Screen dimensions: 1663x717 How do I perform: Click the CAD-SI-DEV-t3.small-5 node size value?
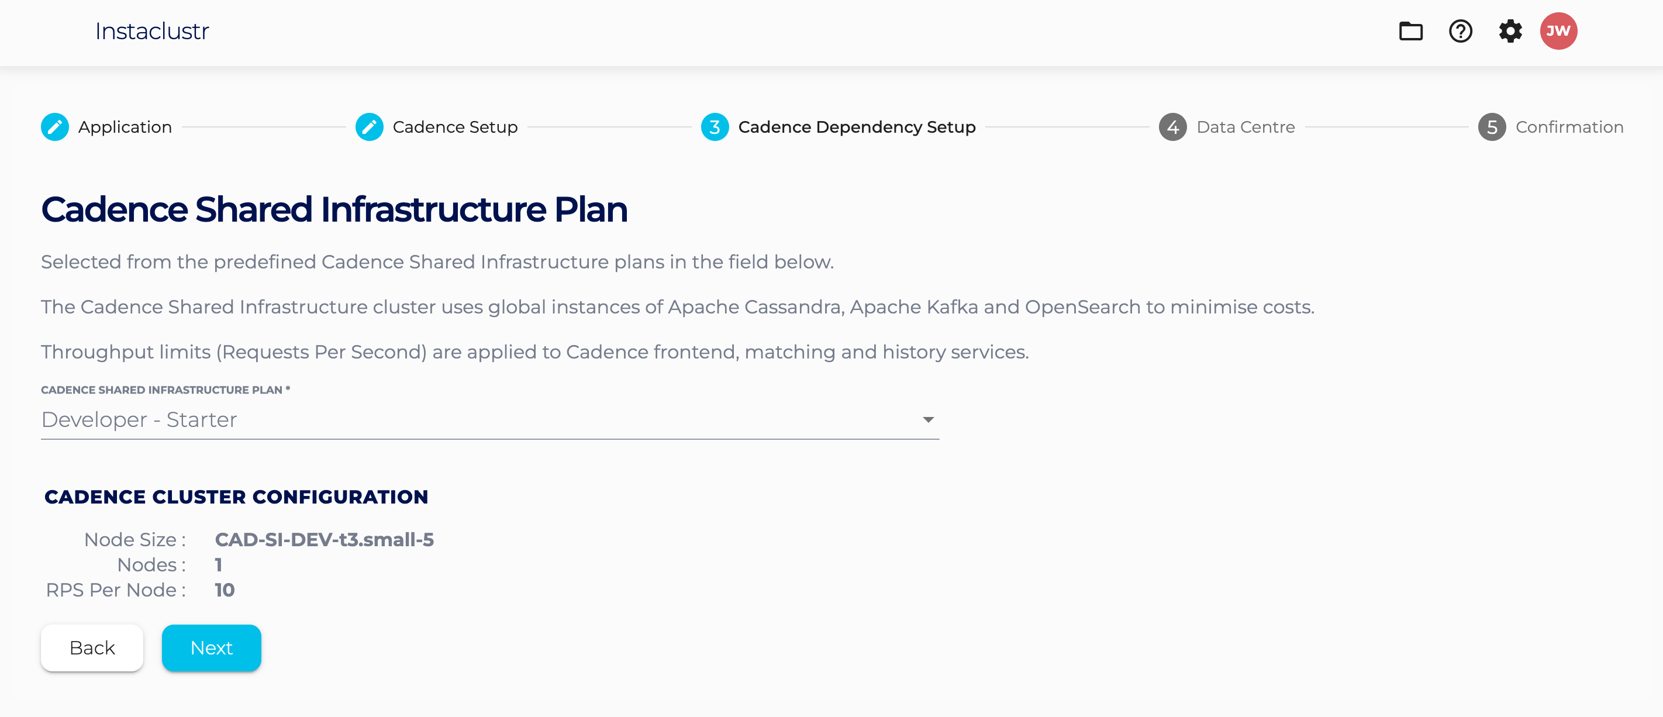[324, 539]
